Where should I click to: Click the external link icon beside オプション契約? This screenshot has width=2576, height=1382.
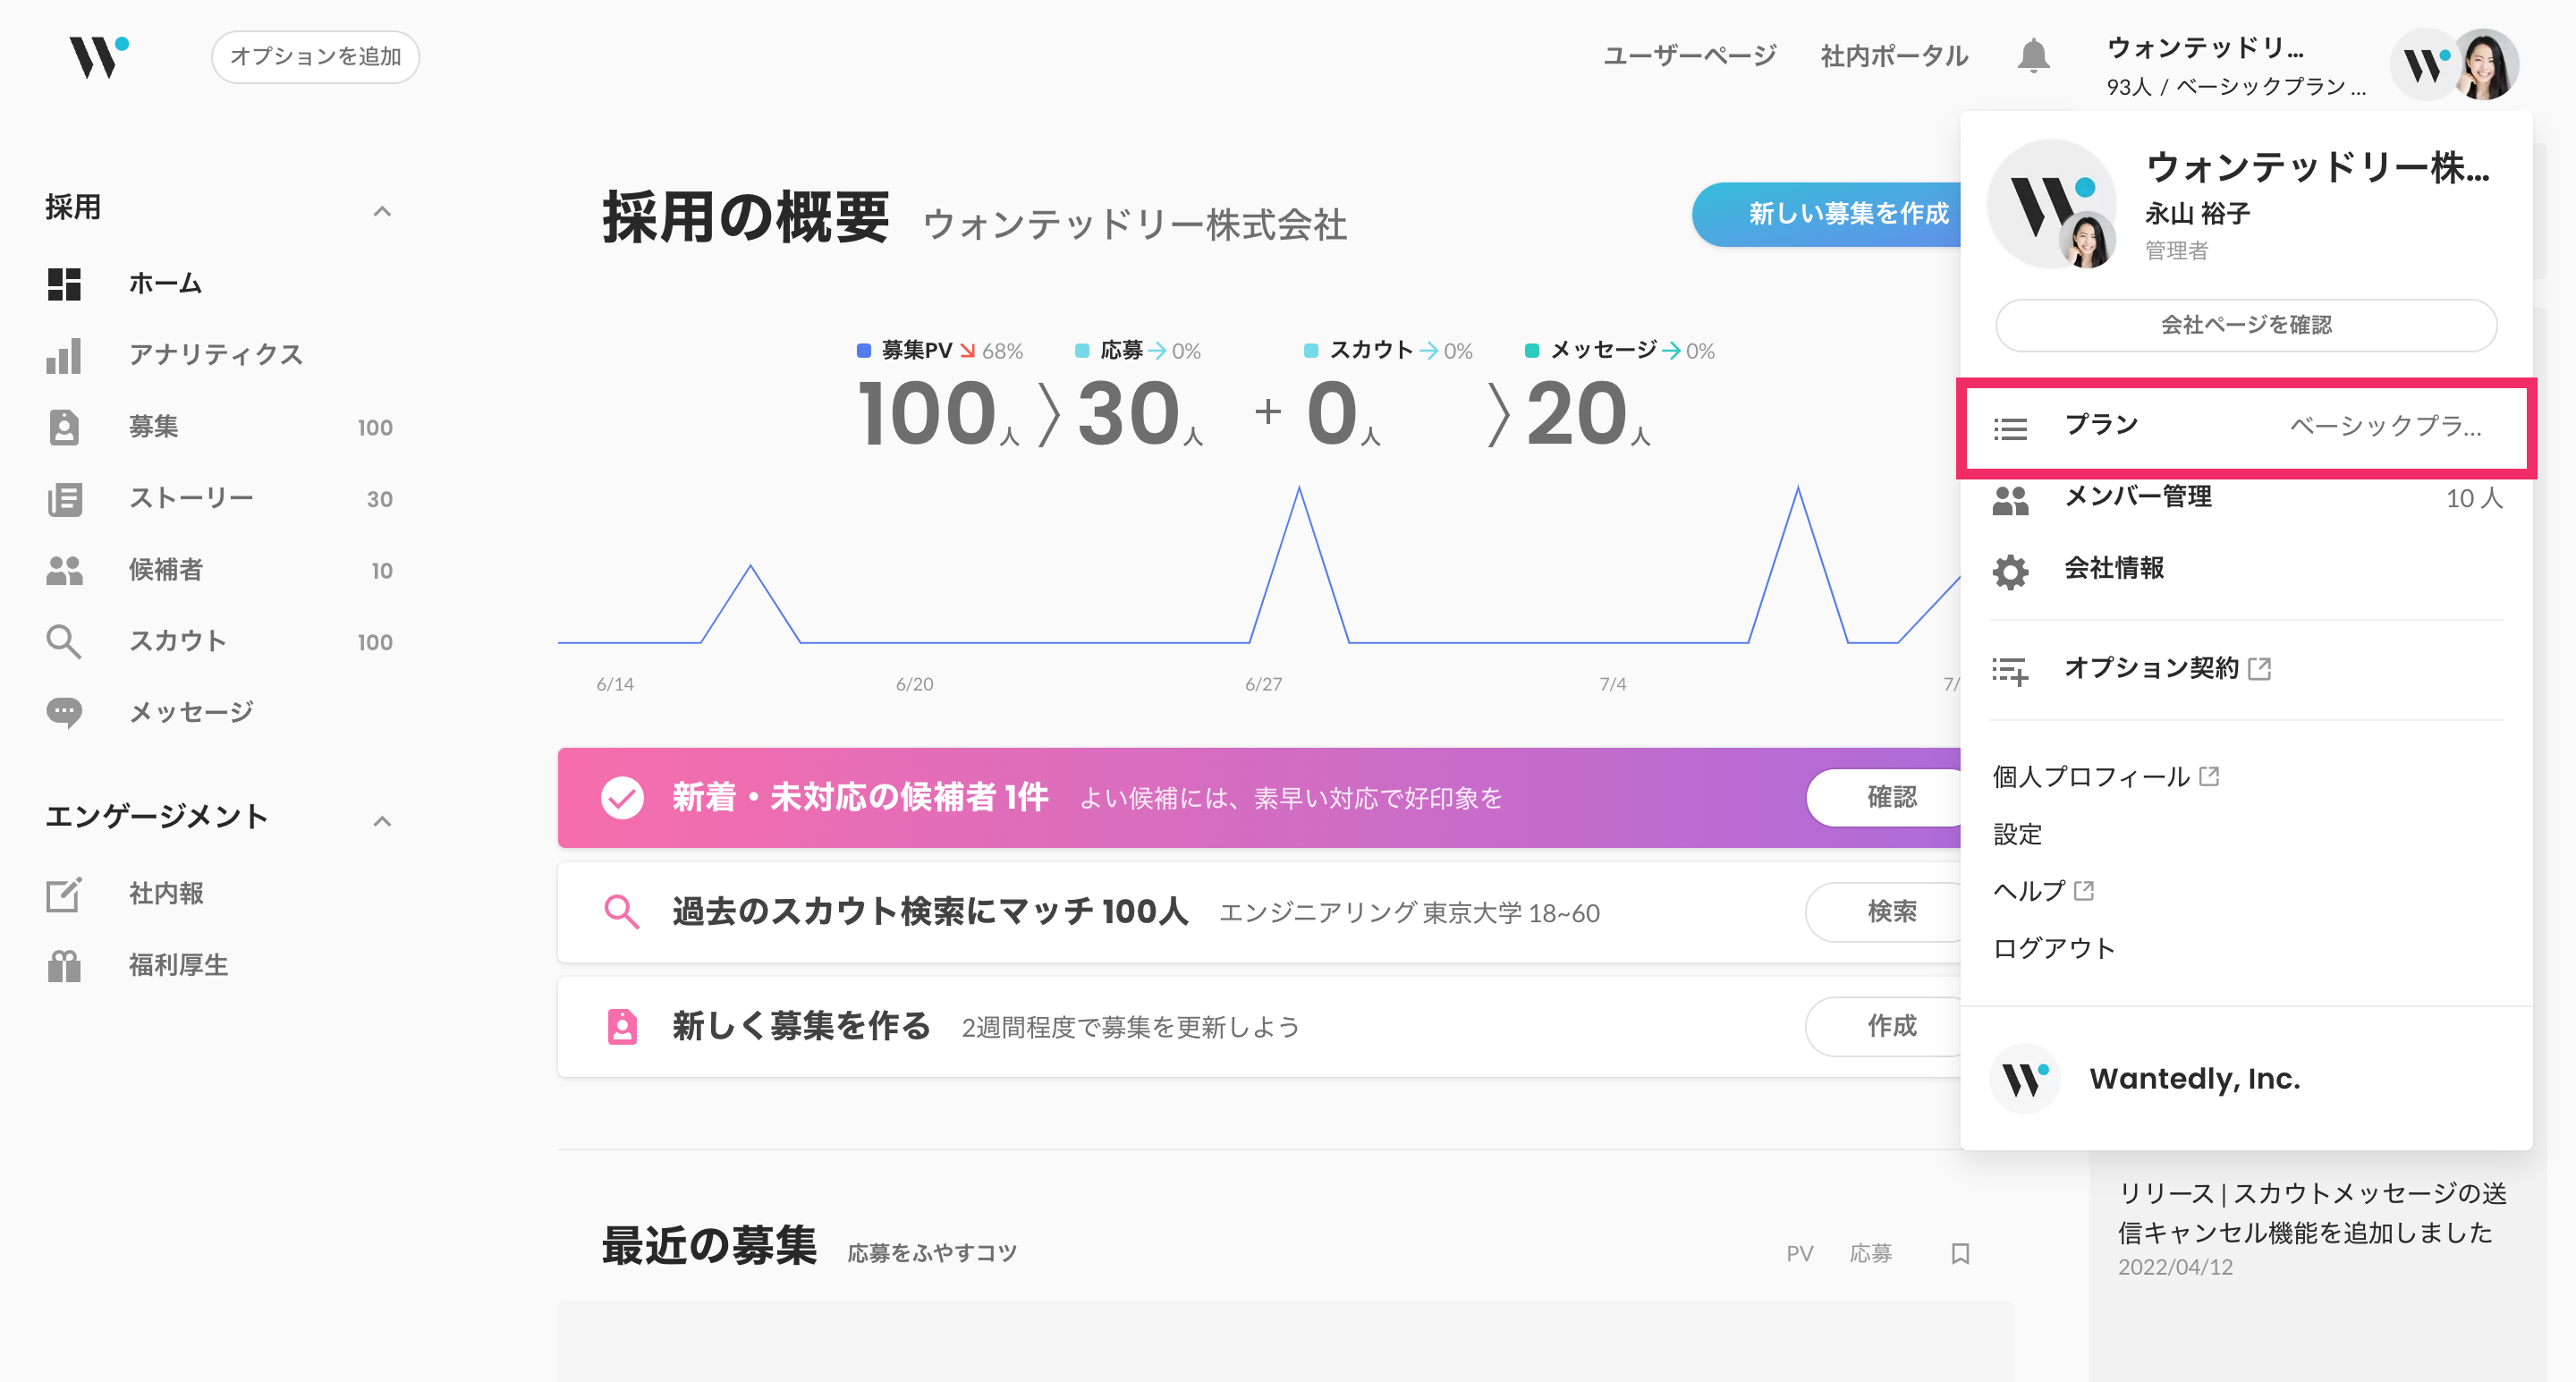point(2259,668)
